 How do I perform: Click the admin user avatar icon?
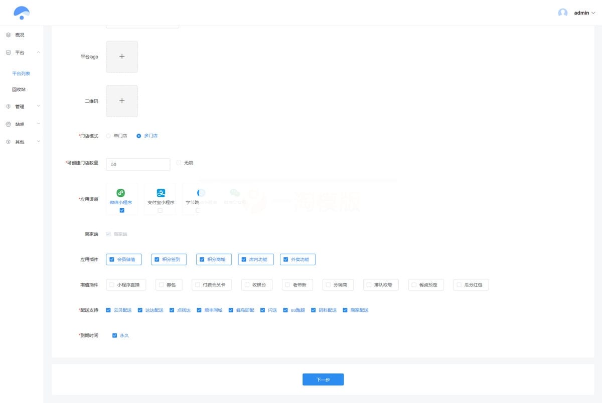[563, 13]
